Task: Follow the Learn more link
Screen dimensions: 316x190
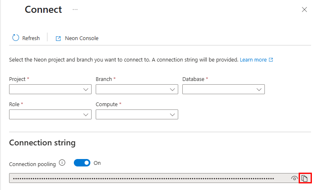Action: (256, 60)
